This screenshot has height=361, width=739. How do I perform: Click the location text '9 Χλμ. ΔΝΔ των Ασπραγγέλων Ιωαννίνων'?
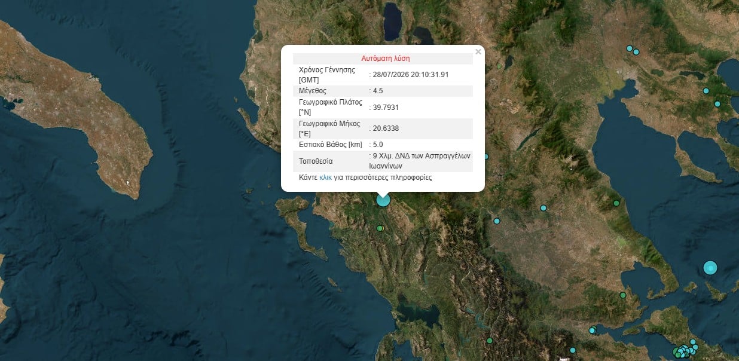(x=420, y=161)
